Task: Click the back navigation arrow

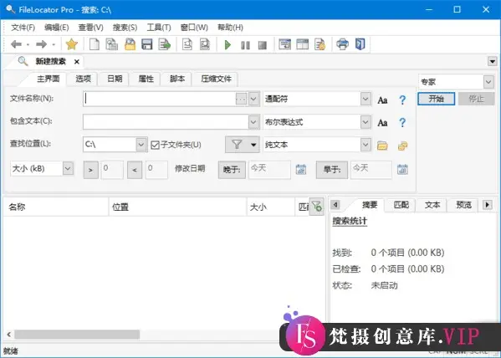Action: [16, 44]
